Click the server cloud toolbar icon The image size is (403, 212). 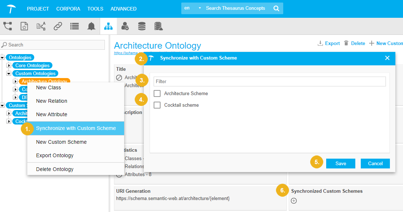158,26
